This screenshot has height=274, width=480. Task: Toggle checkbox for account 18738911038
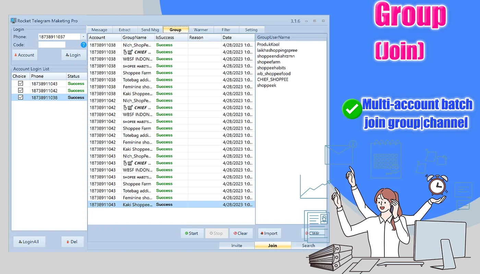point(21,97)
